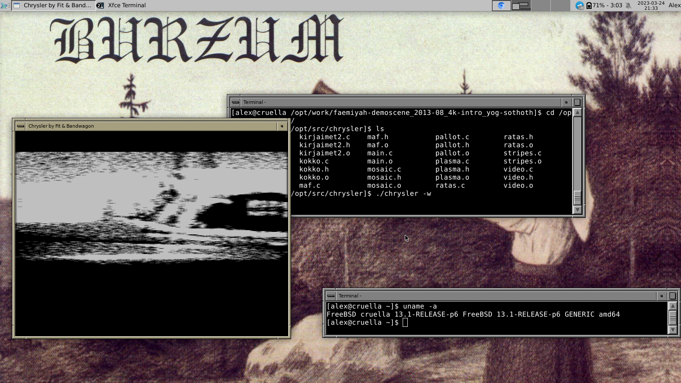Click file name video.h in listing

click(x=518, y=177)
